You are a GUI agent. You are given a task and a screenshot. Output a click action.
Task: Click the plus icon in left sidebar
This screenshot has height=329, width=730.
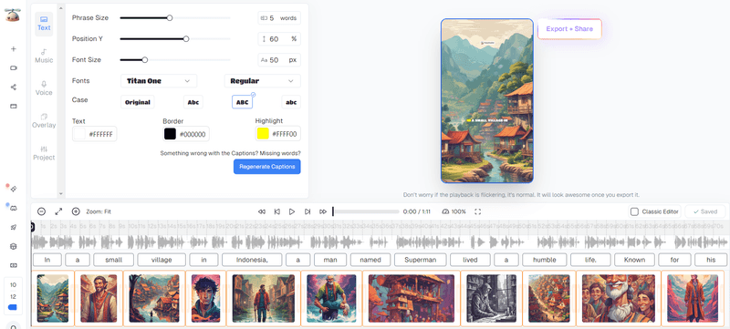pyautogui.click(x=14, y=49)
